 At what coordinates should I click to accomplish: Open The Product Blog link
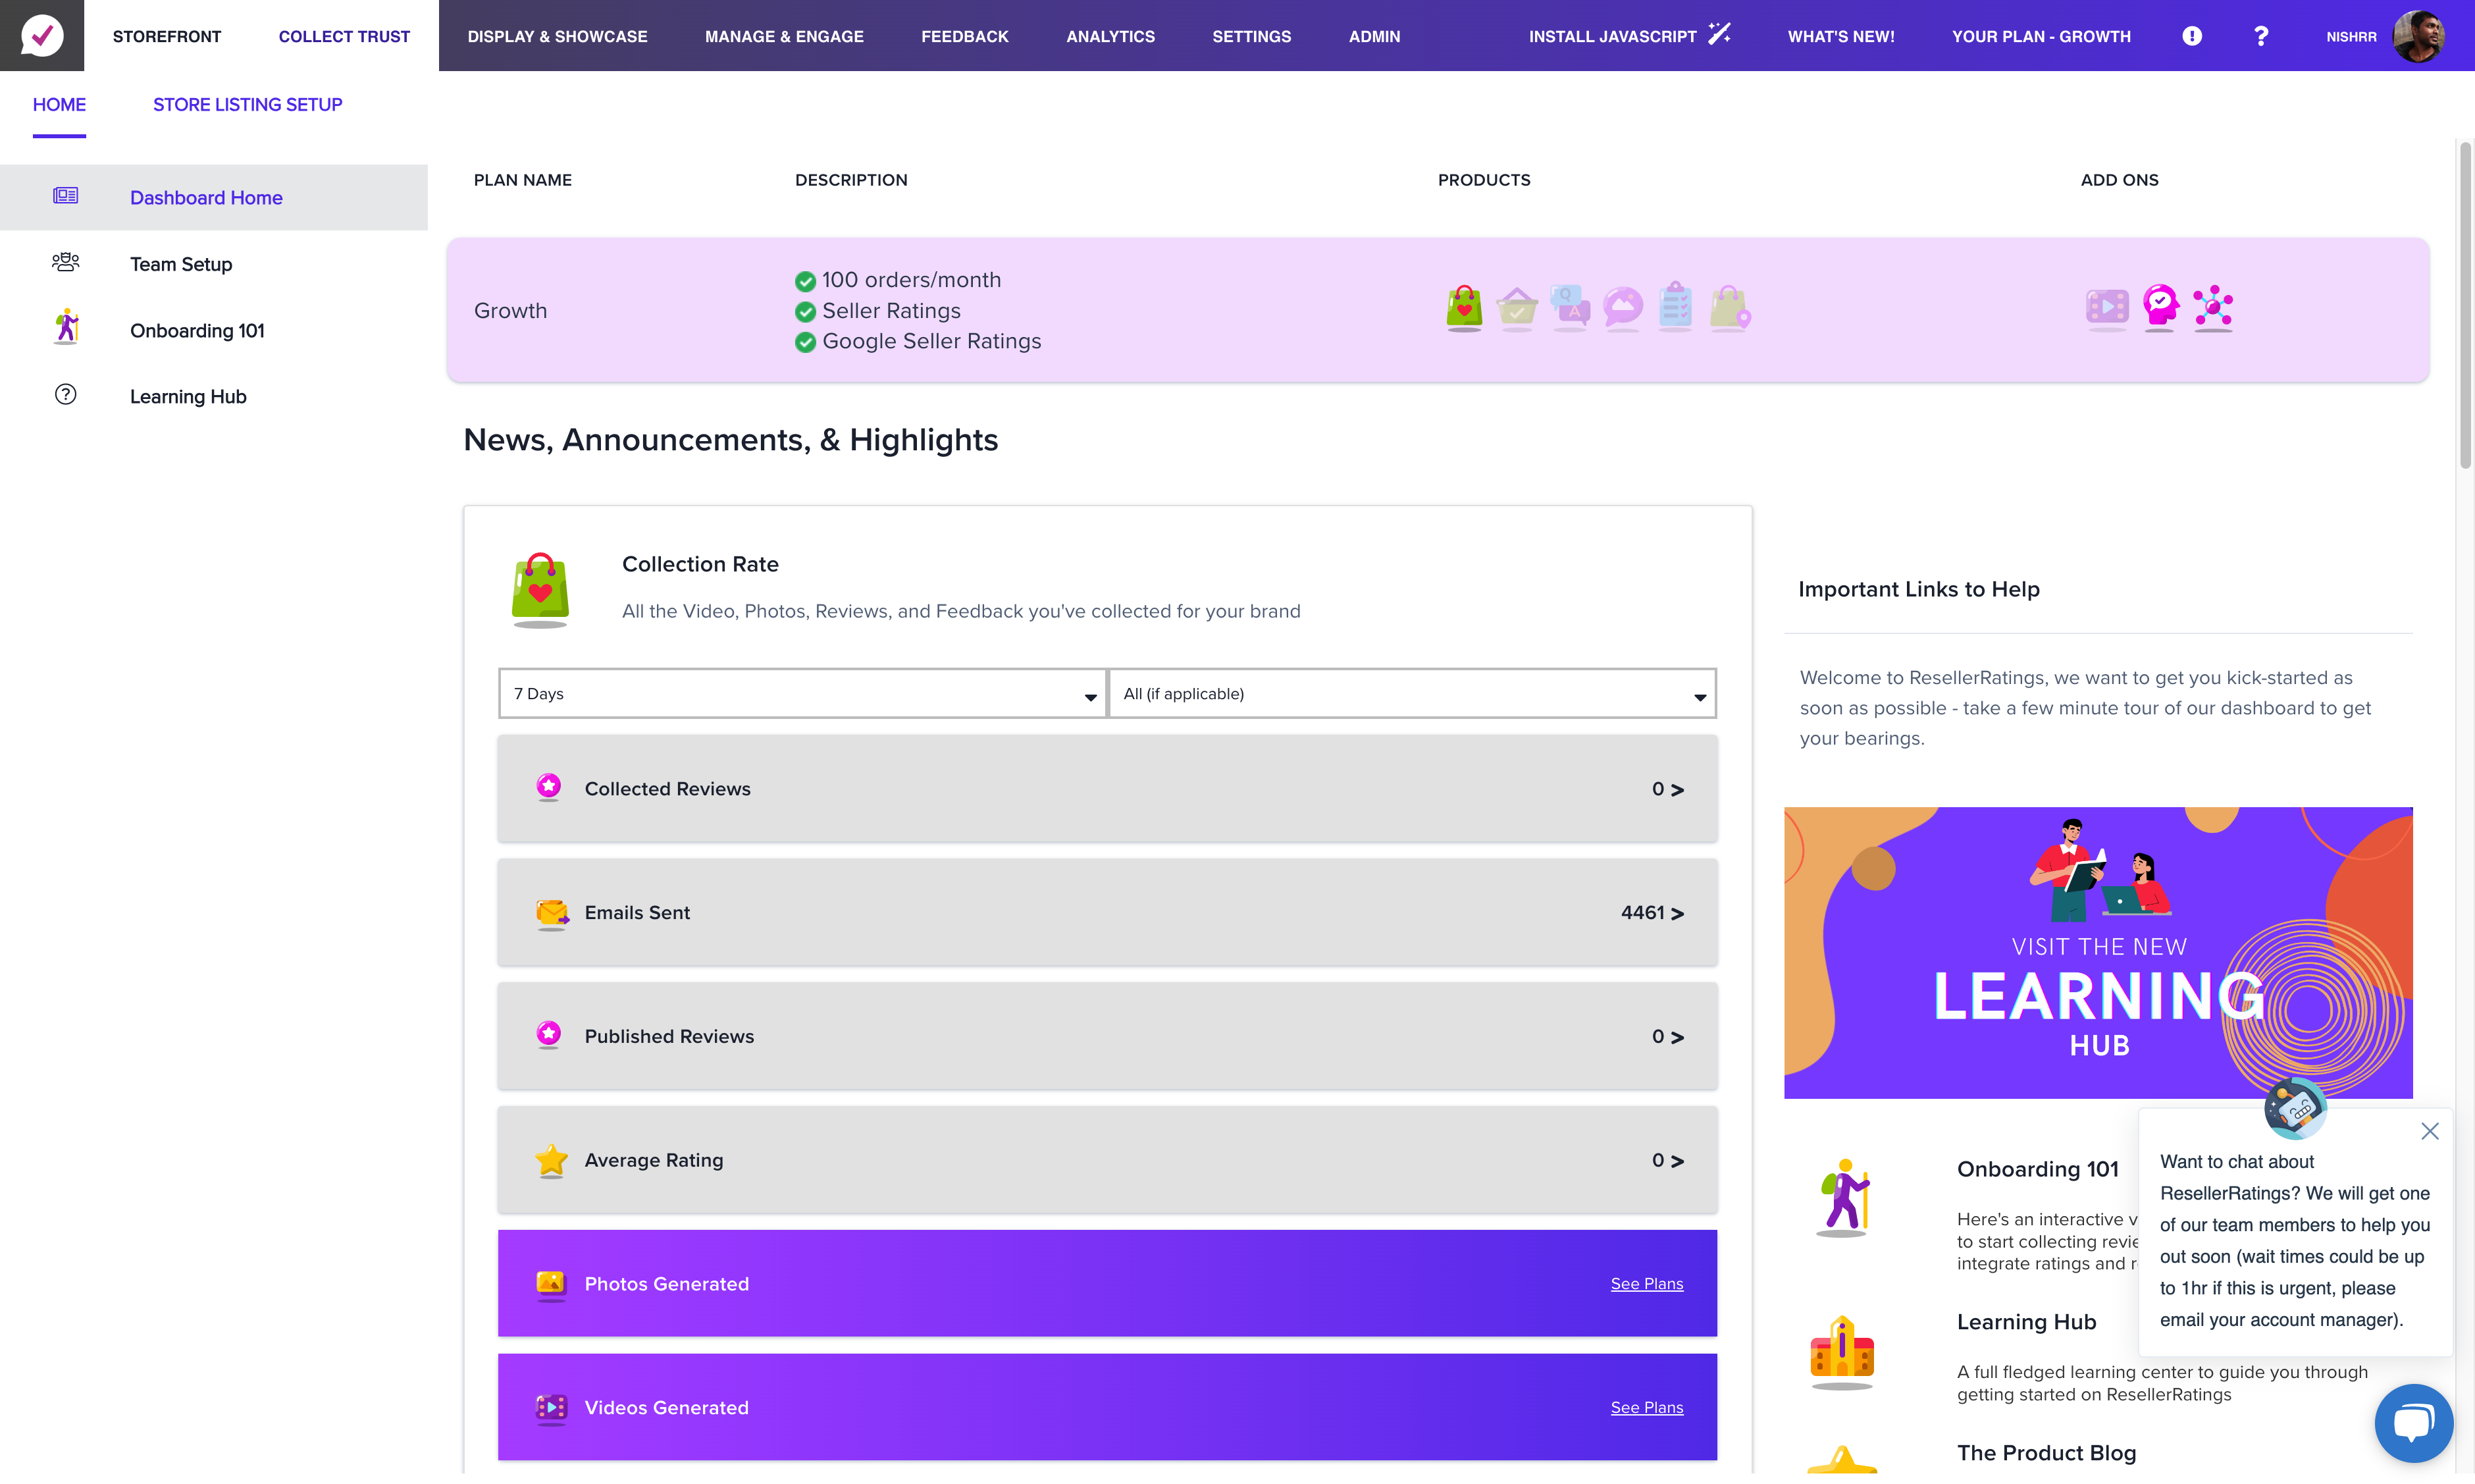coord(2046,1453)
